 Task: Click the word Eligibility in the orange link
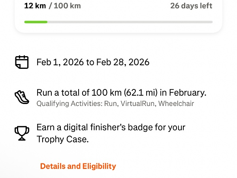tap(99, 166)
